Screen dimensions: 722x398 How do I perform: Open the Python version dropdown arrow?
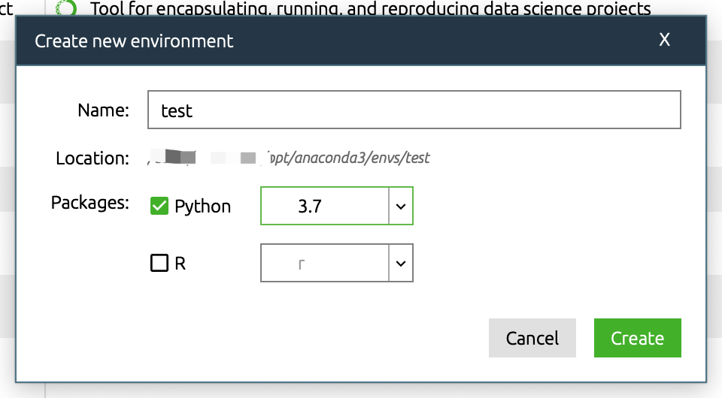point(401,207)
